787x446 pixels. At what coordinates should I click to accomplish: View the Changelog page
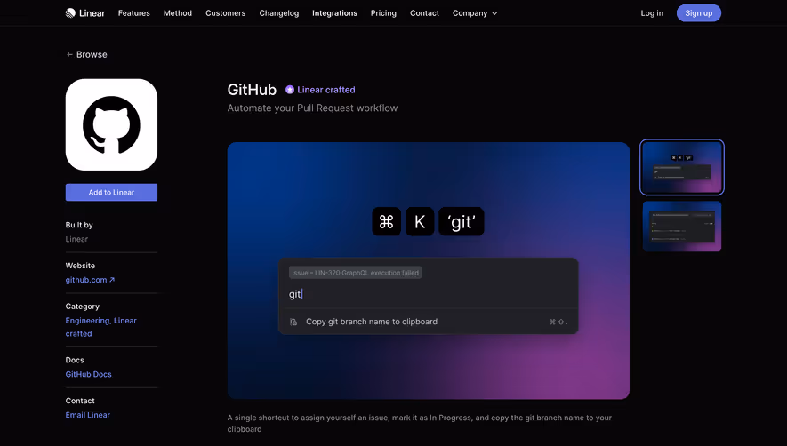tap(279, 13)
